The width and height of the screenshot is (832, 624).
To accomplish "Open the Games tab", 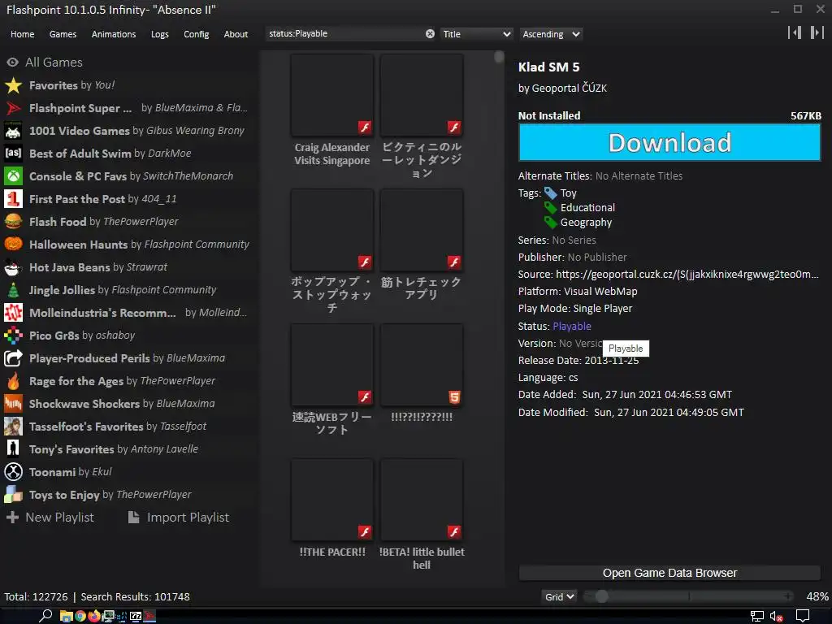I will click(x=63, y=34).
